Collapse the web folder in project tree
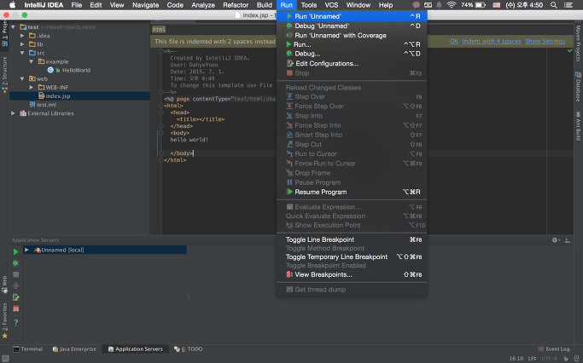 point(22,78)
